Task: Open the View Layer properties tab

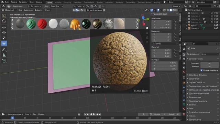Action: coord(184,63)
